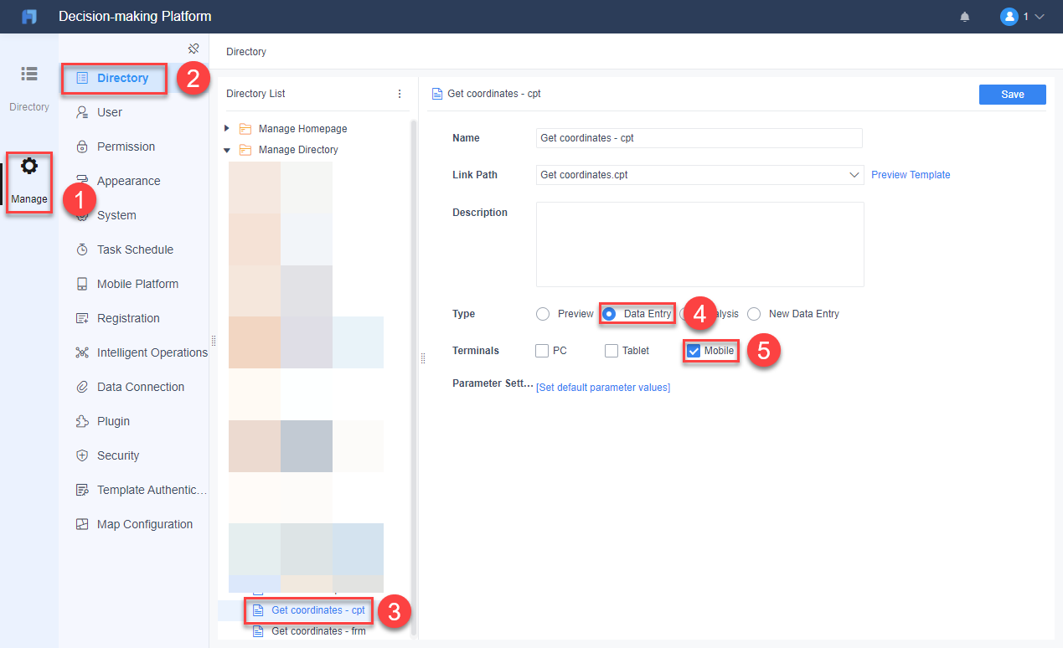Collapse the Manage Directory folder arrow
Image resolution: width=1063 pixels, height=648 pixels.
click(x=227, y=150)
